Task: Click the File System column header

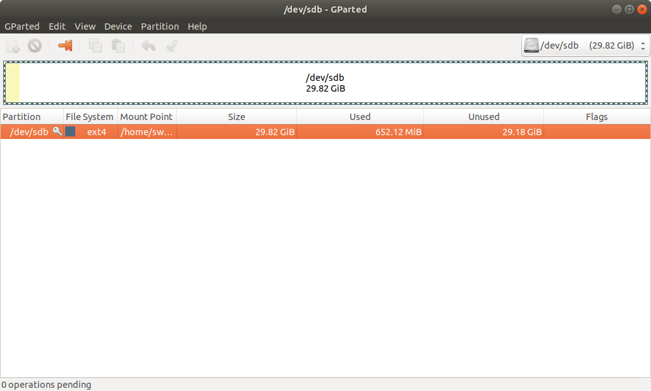Action: point(90,117)
